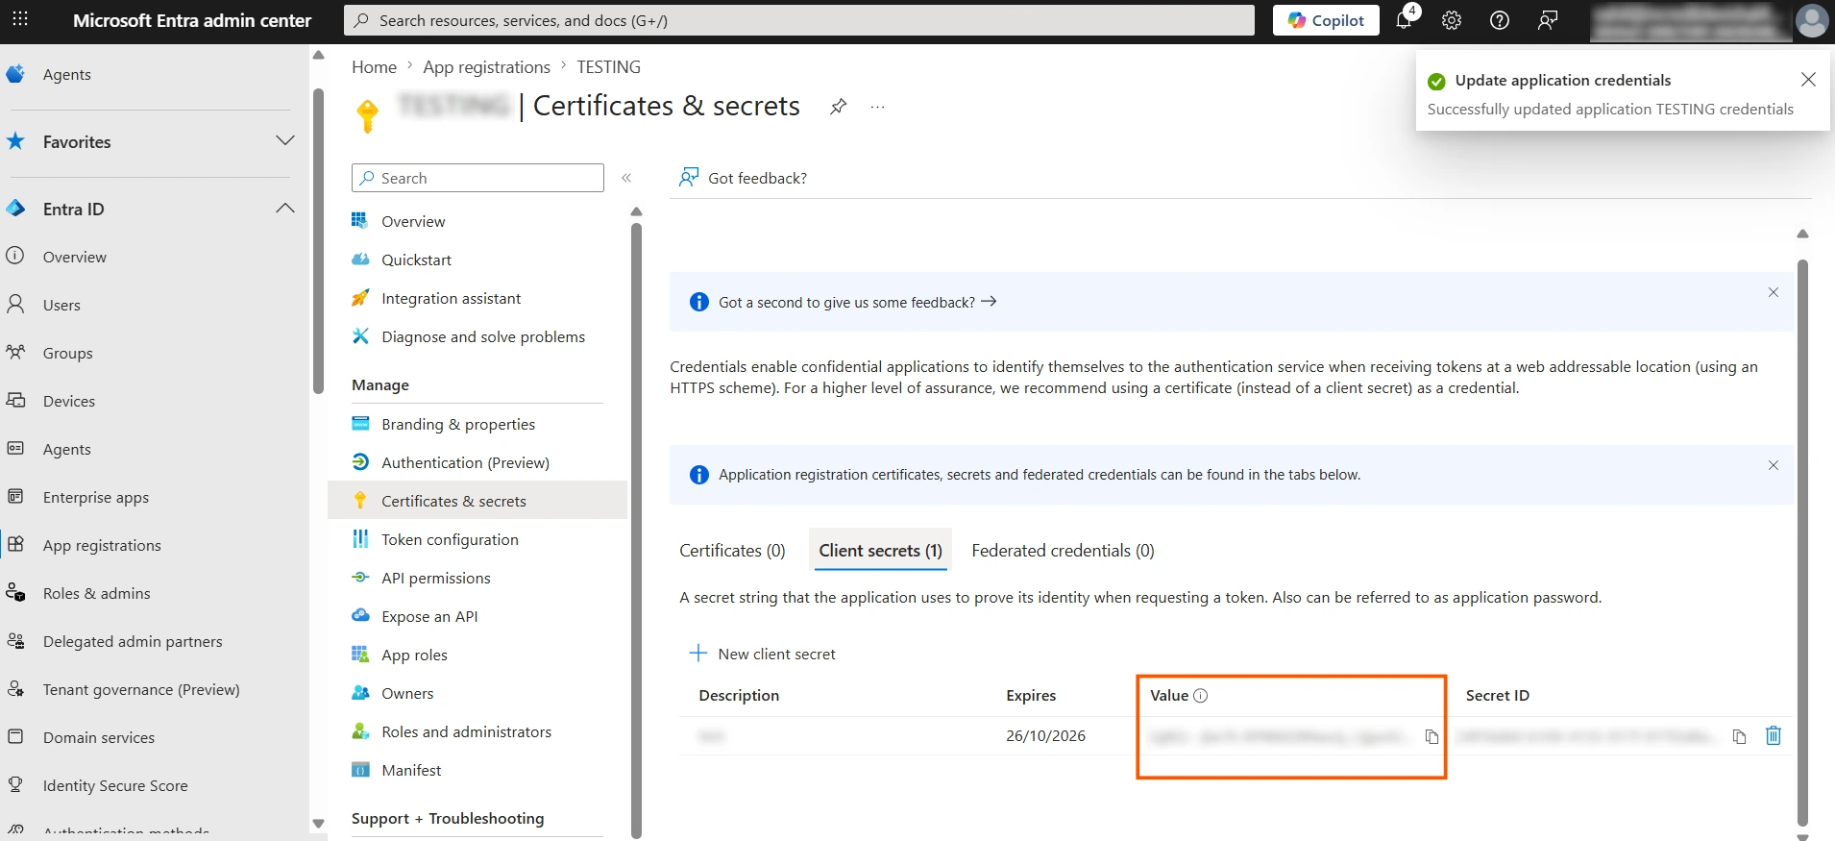Open the Copilot button
1835x841 pixels.
coord(1326,20)
